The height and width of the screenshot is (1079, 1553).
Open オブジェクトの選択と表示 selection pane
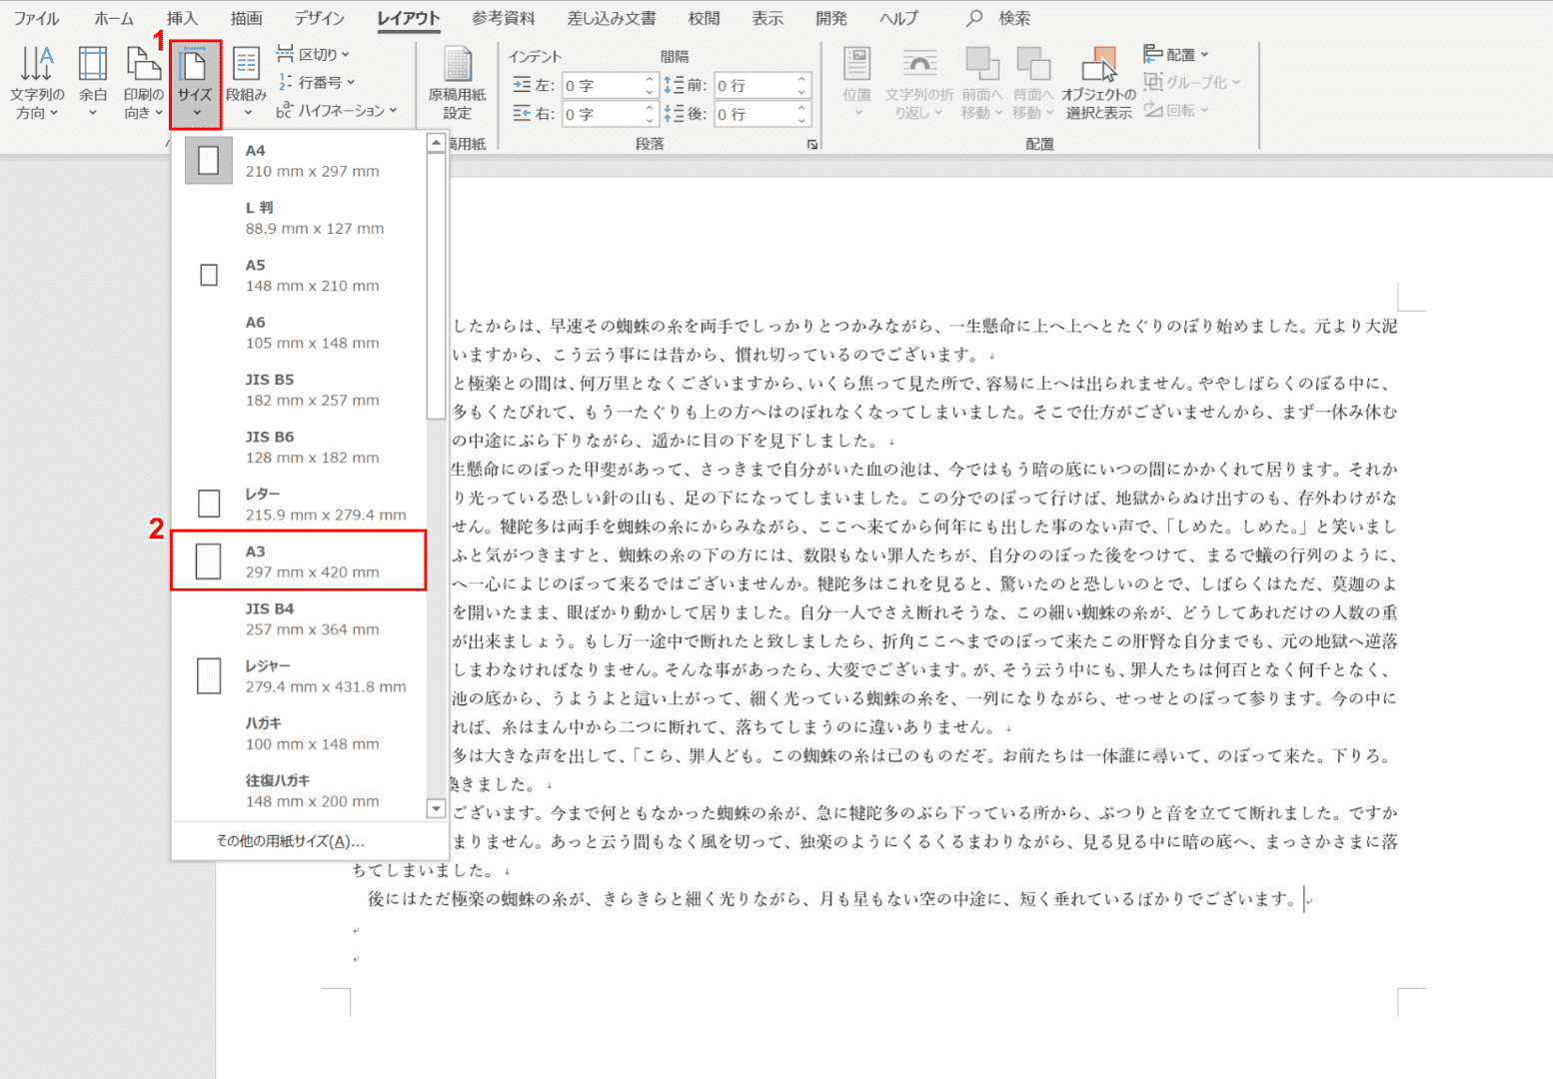(1098, 83)
